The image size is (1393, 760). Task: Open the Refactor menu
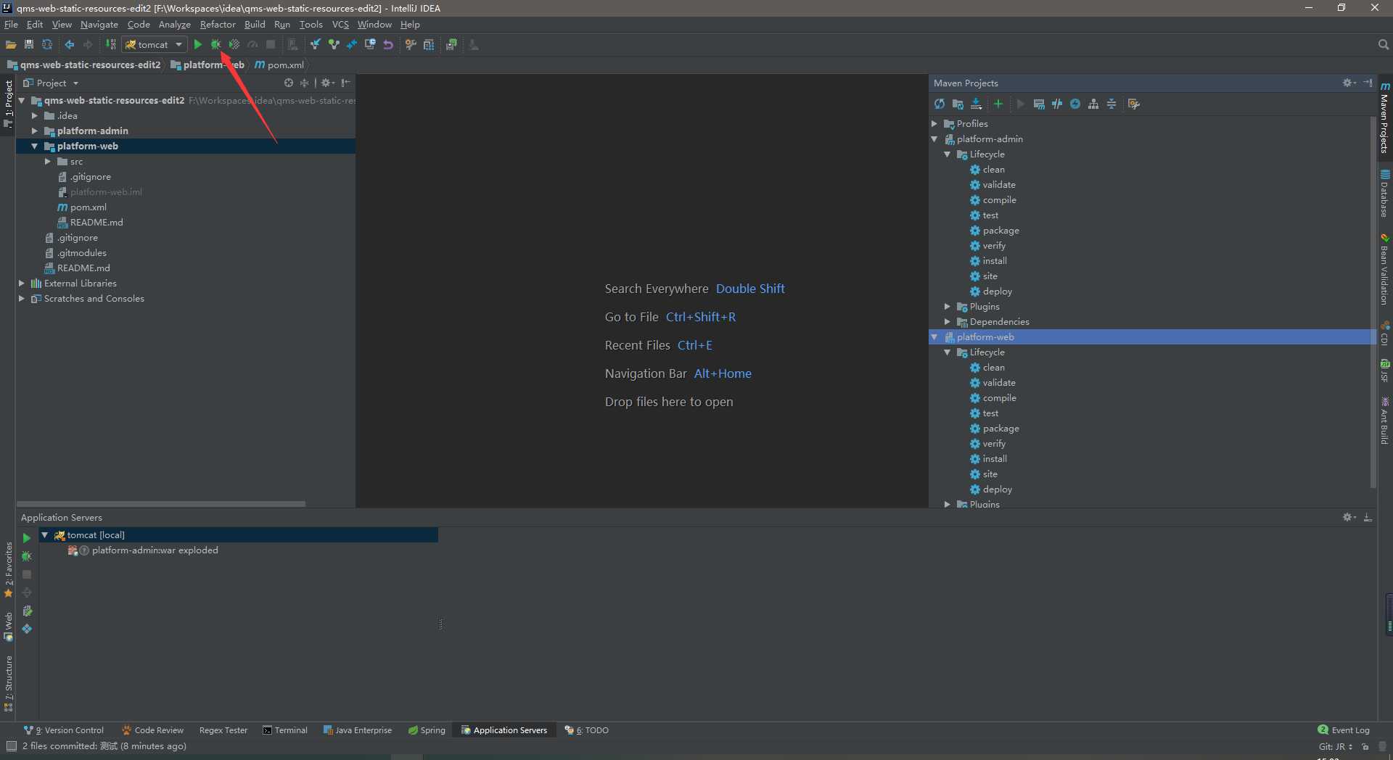218,24
